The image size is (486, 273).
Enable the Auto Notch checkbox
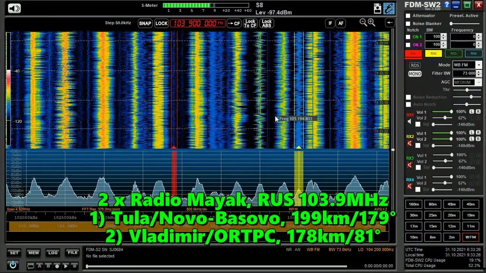[x=408, y=105]
